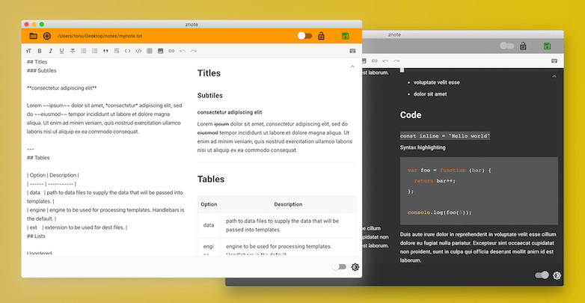This screenshot has height=303, width=585.
Task: Click the Tables heading in preview
Action: pos(211,179)
